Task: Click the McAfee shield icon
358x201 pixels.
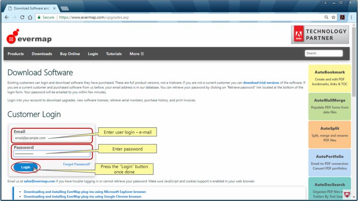Action: [x=347, y=194]
